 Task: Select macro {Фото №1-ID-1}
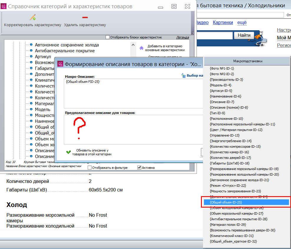coord(222,68)
